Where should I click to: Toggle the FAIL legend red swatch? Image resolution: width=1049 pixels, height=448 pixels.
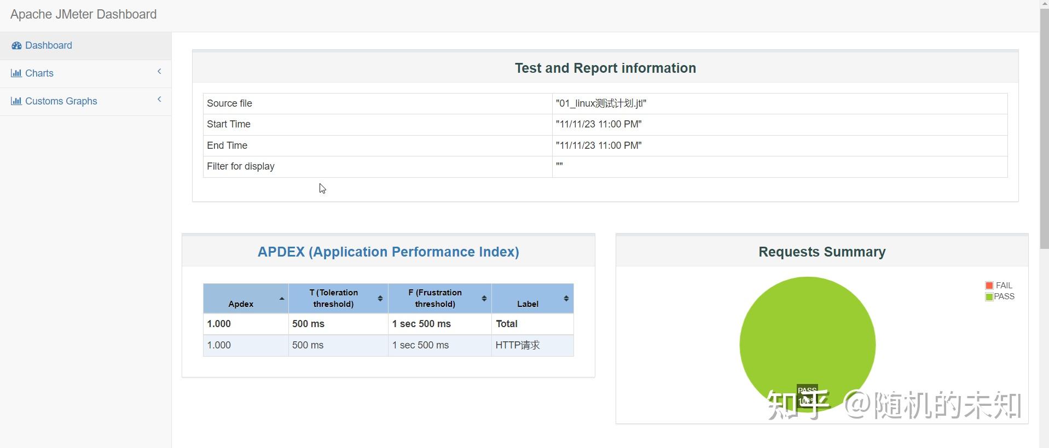pyautogui.click(x=989, y=286)
